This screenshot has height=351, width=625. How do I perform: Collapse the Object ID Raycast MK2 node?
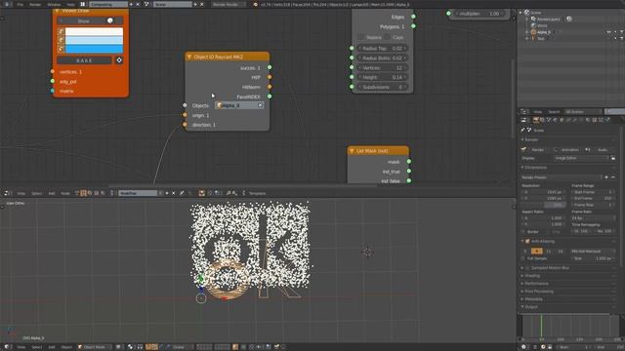pos(189,57)
